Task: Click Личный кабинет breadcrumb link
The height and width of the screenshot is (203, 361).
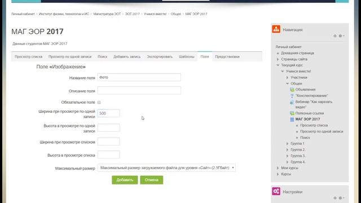Action: [23, 14]
